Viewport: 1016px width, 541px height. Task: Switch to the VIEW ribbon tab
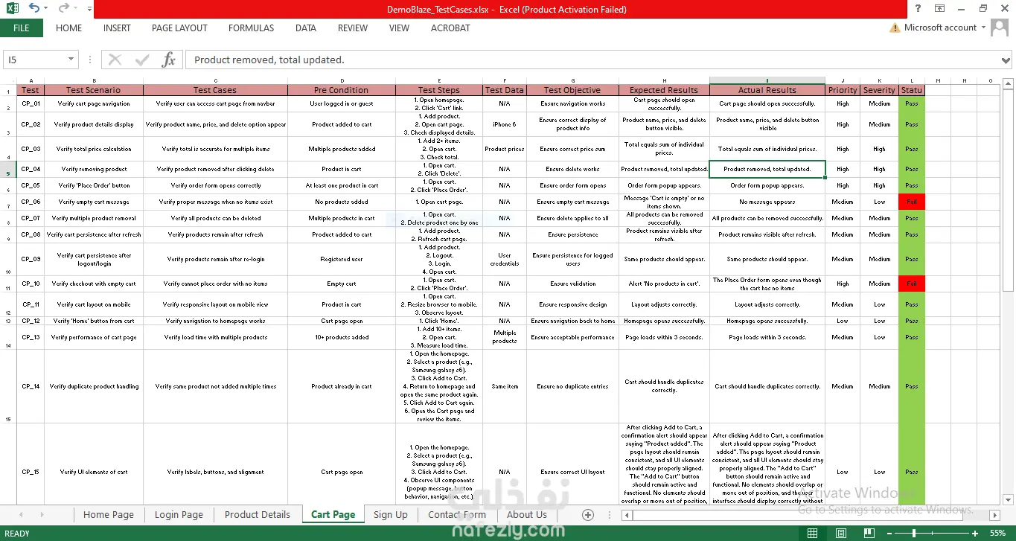(x=399, y=28)
